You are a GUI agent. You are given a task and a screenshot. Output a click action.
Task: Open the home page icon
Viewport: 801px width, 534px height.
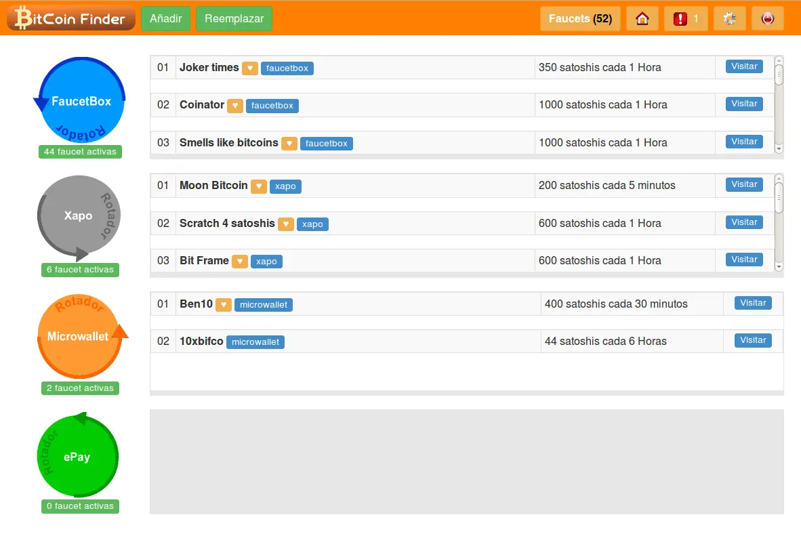[642, 19]
